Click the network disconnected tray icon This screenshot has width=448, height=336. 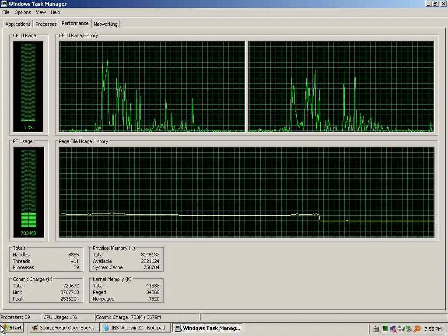[x=393, y=329]
